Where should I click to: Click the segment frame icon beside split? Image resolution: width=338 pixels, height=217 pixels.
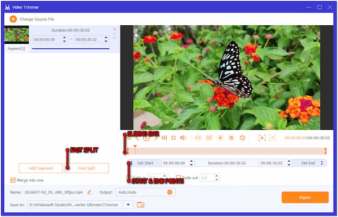209,138
